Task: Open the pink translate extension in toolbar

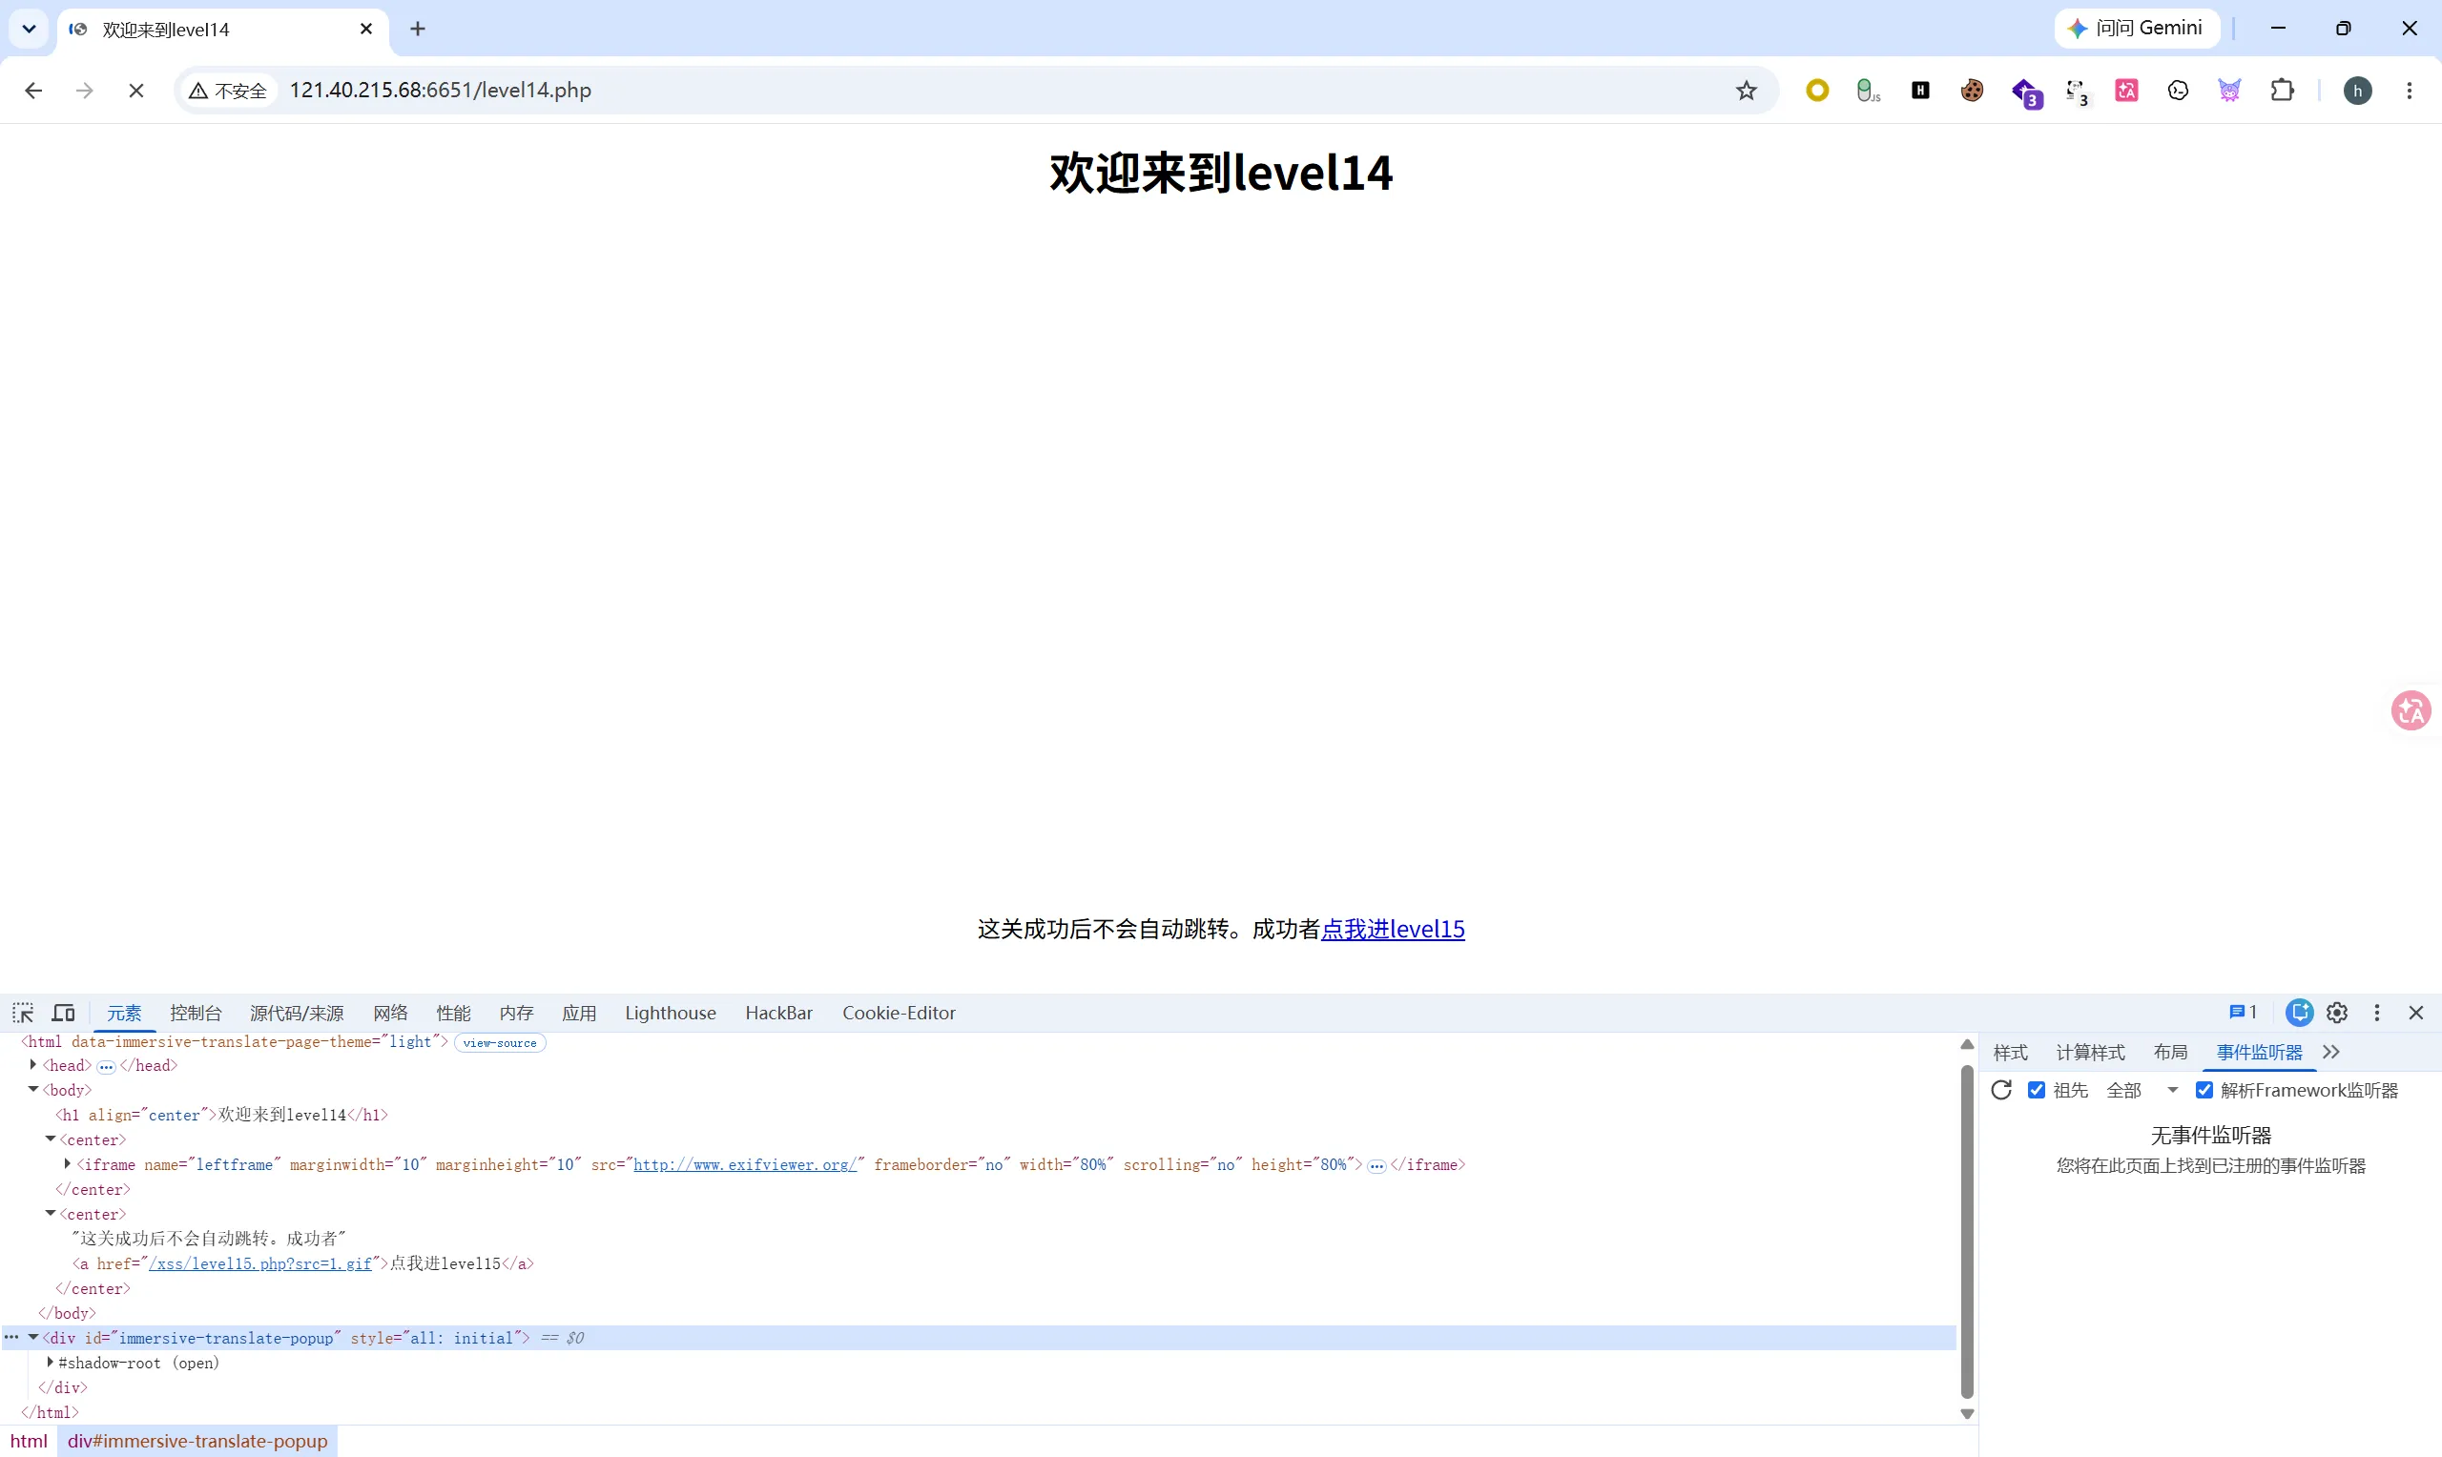Action: coord(2127,91)
